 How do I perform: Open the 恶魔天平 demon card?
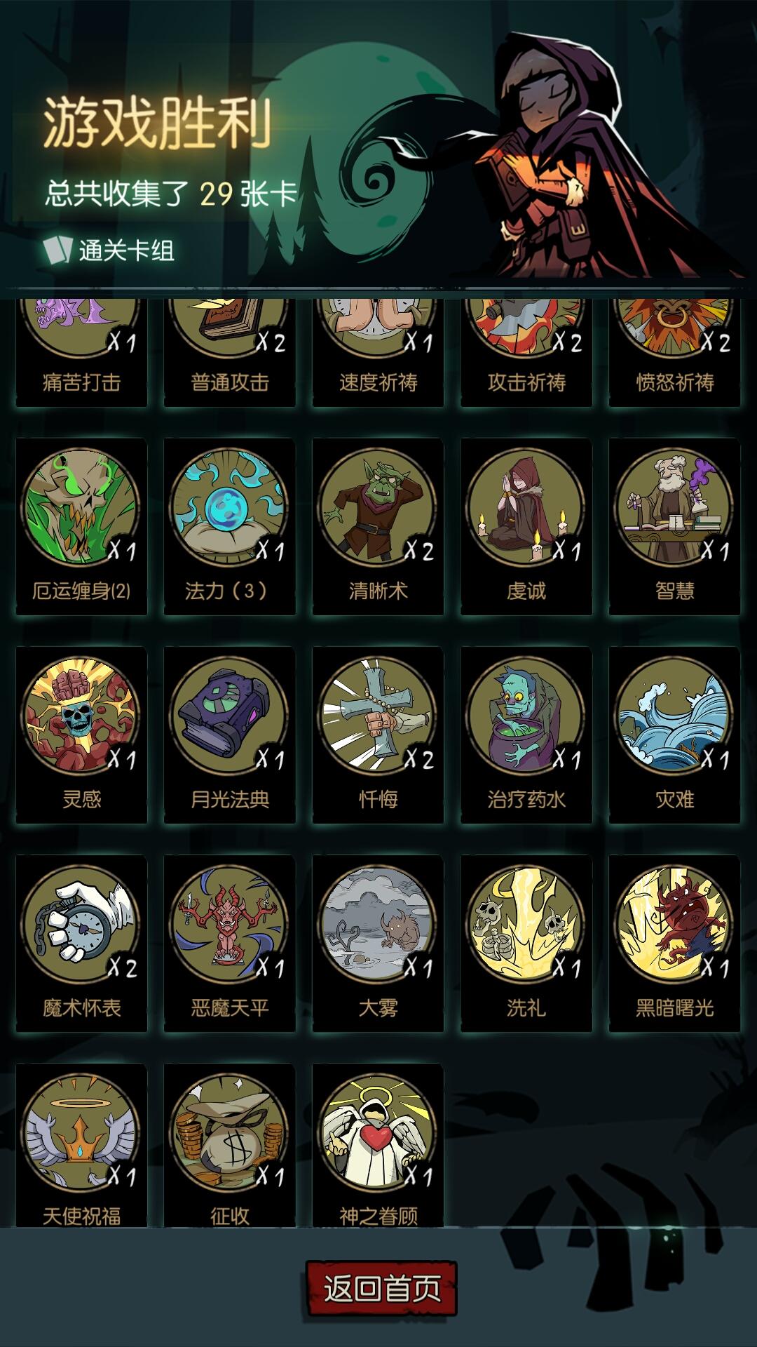(229, 943)
